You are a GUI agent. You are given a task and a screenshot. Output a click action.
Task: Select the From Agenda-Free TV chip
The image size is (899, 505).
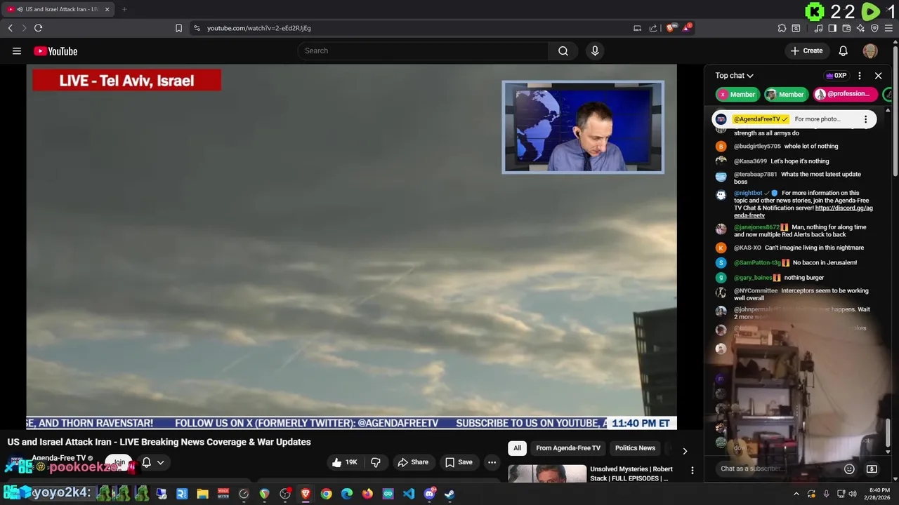click(x=568, y=448)
